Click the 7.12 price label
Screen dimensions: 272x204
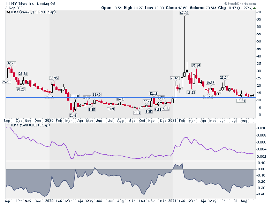[146, 101]
